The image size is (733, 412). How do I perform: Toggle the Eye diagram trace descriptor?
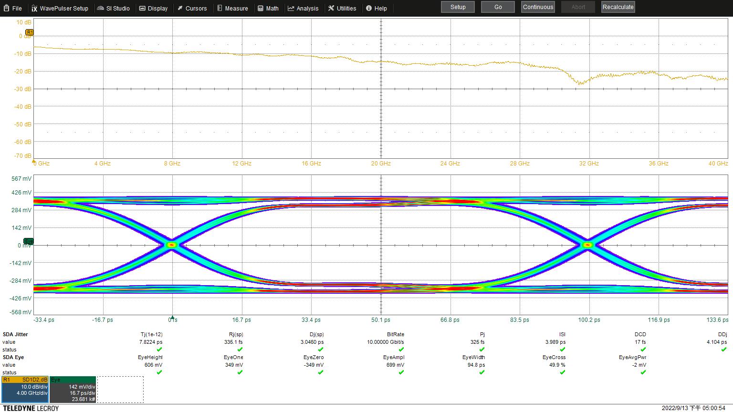(72, 389)
